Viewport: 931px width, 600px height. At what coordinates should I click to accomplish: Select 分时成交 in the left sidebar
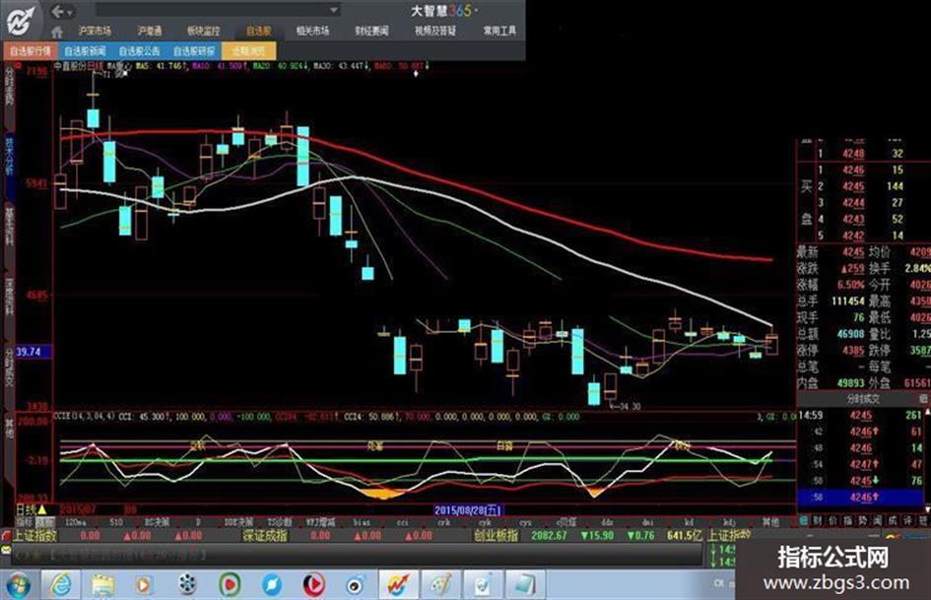(x=9, y=367)
